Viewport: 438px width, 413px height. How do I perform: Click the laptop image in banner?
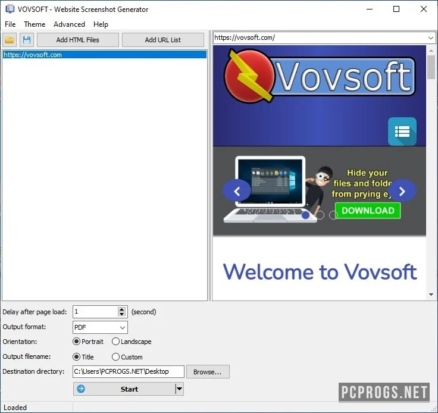(270, 189)
